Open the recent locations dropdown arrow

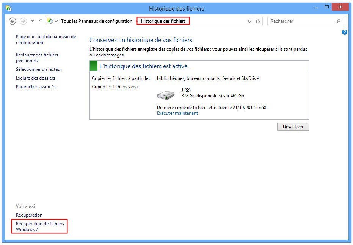33,21
